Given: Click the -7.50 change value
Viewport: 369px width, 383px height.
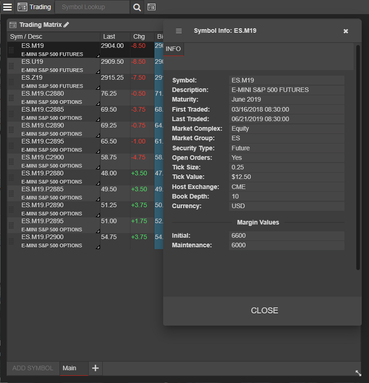Looking at the screenshot, I should 138,78.
